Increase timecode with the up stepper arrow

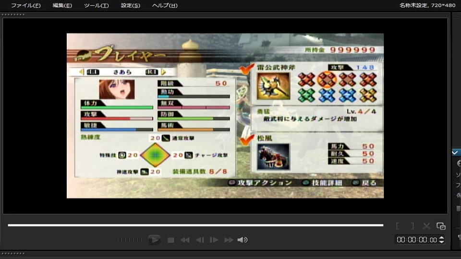point(441,237)
